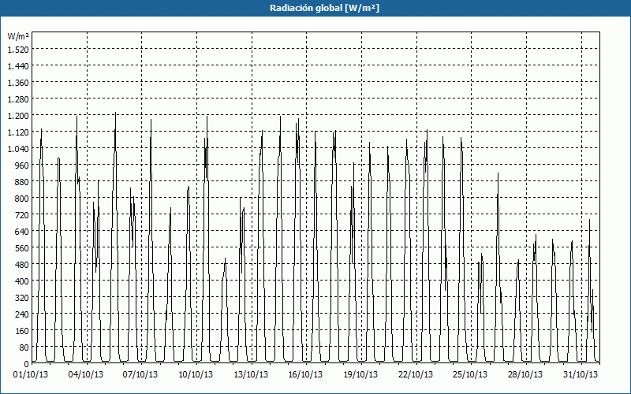
Task: Select the 22/10/13 date label
Action: 416,375
